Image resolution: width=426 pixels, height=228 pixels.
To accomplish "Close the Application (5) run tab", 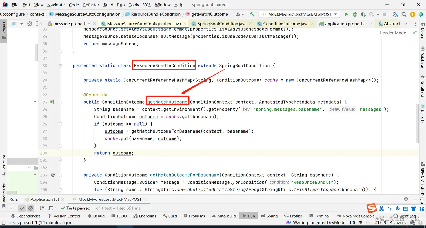I will click(63, 199).
